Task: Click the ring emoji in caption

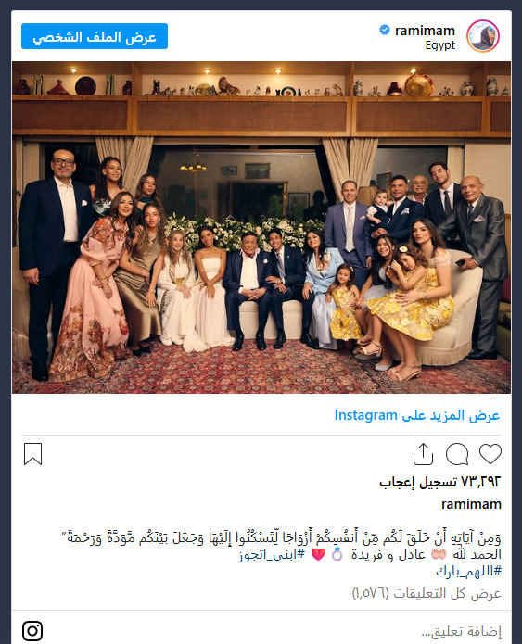Action: pyautogui.click(x=337, y=554)
